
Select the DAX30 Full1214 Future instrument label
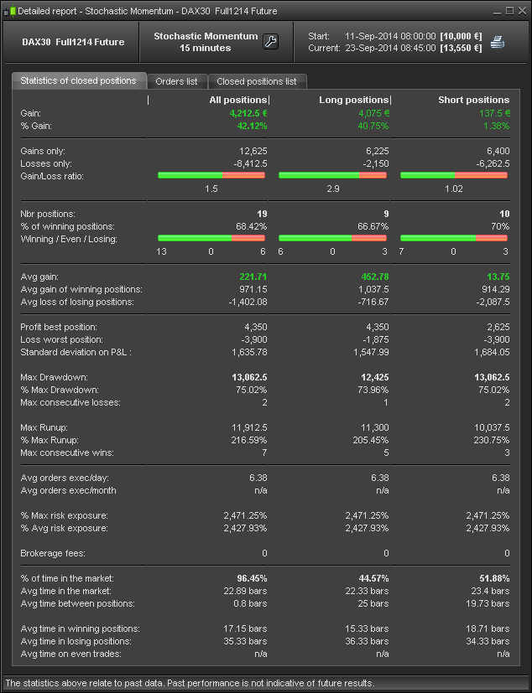(73, 42)
